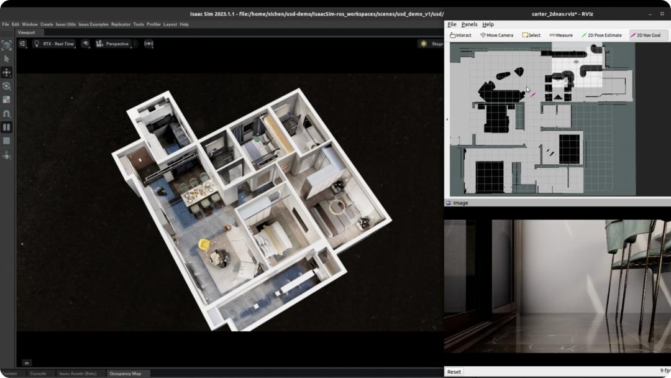The width and height of the screenshot is (671, 378).
Task: Open the Replicator menu
Action: pos(121,24)
